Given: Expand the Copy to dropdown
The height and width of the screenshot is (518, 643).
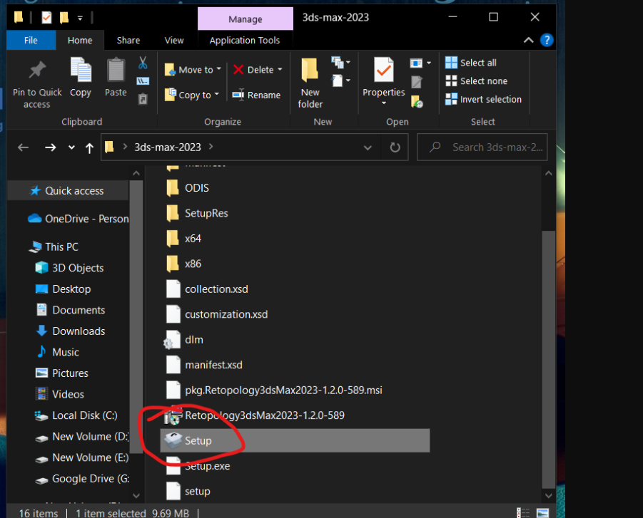Looking at the screenshot, I should pyautogui.click(x=218, y=95).
